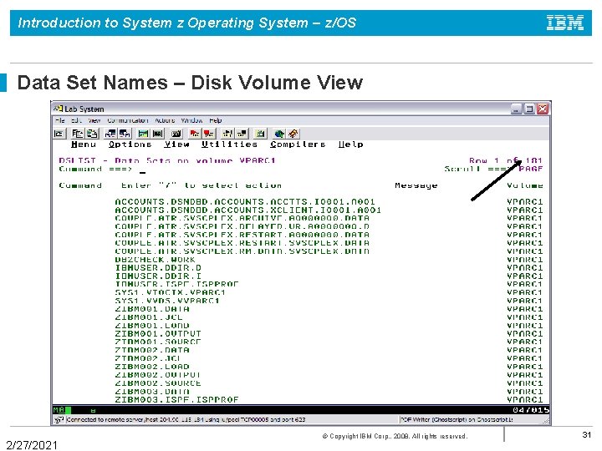
Task: Select the IBMUSER.ISPF.ISPPROF data set
Action: tap(176, 284)
